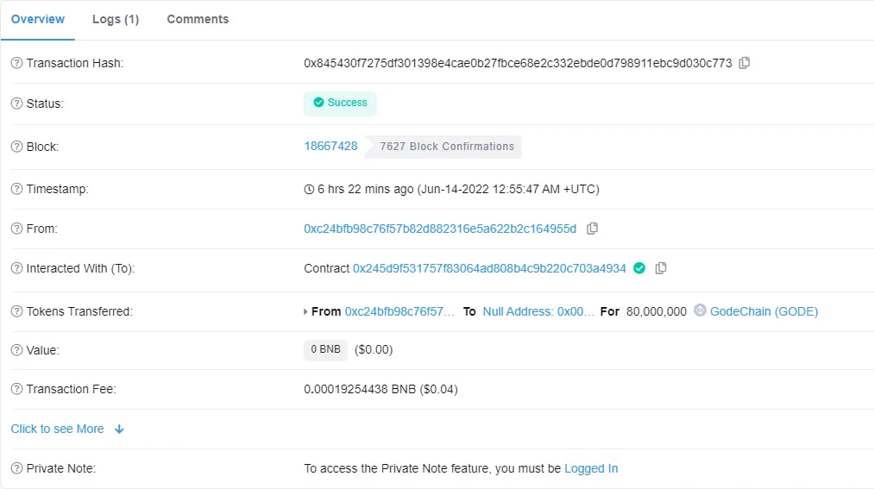Viewport: 874px width, 489px height.
Task: Click the 7627 Block Confirmations badge
Action: pos(443,147)
